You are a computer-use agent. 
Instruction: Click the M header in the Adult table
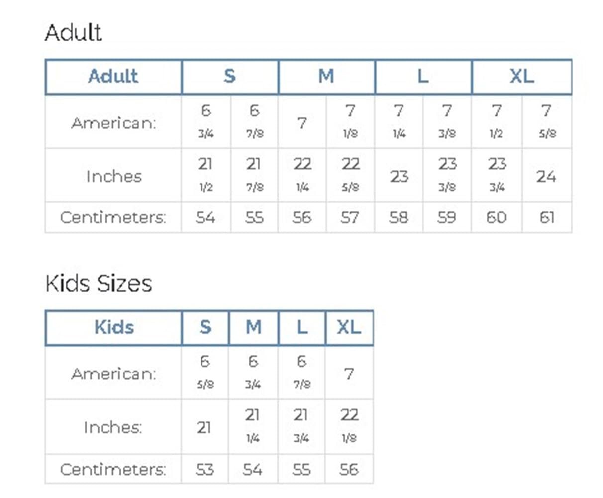coord(326,77)
